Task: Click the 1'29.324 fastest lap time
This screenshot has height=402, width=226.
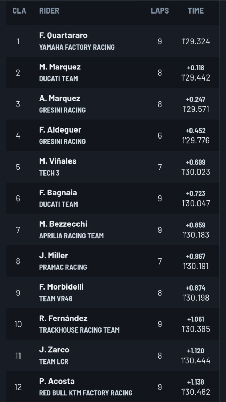Action: click(x=196, y=42)
